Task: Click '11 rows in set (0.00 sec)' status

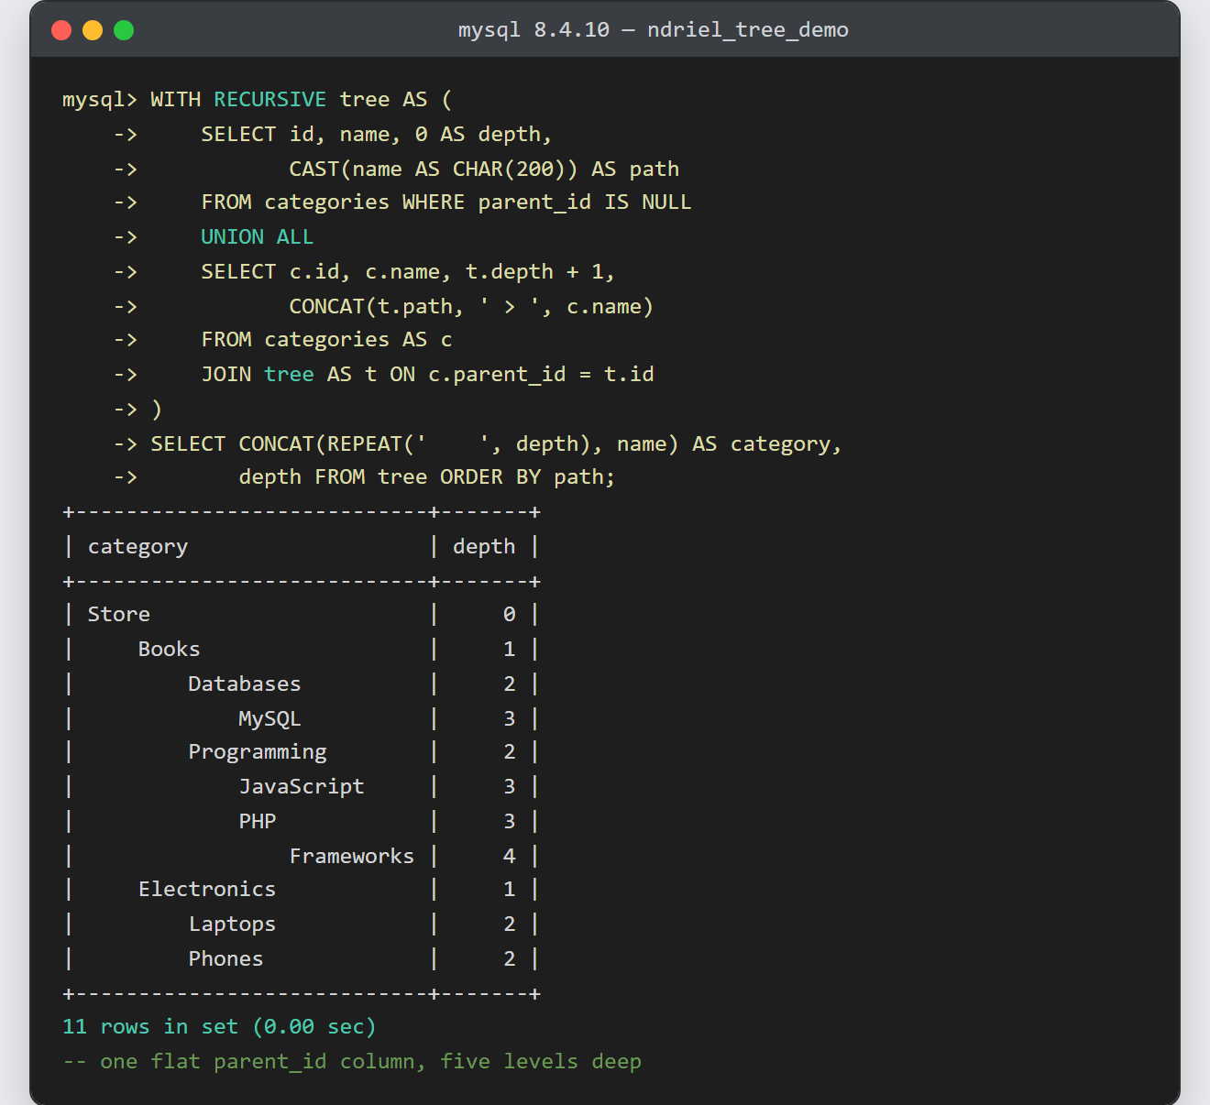Action: 219,1027
